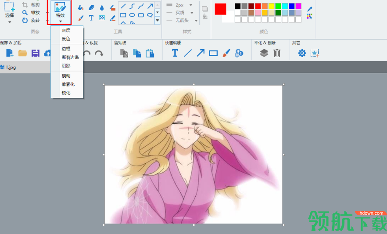Screen dimensions: 387x234
Task: Open the multicolor palette editor icon
Action: [x=310, y=17]
